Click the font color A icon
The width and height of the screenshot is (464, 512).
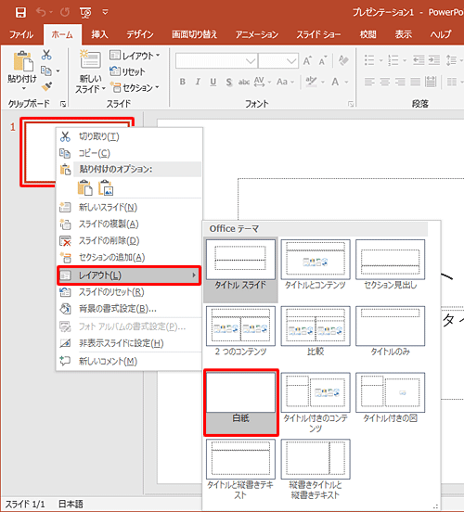point(335,82)
